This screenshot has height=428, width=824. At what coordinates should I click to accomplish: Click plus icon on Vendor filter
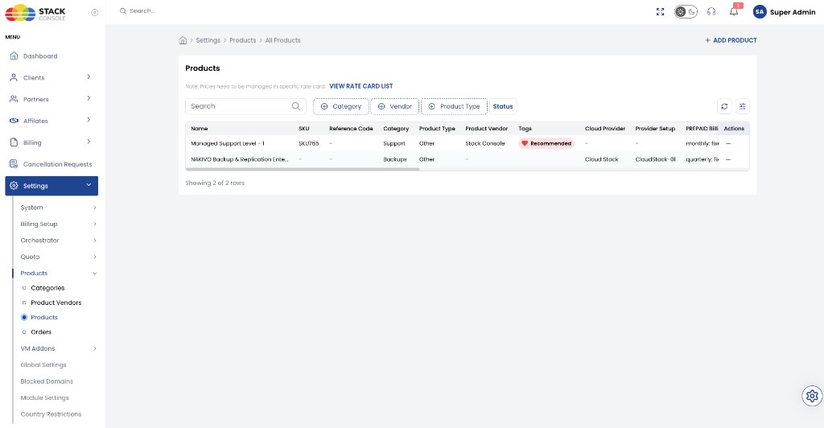coord(381,106)
